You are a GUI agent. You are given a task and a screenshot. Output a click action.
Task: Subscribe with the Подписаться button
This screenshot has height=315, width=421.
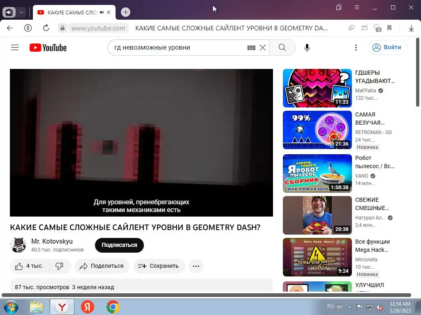coord(119,245)
